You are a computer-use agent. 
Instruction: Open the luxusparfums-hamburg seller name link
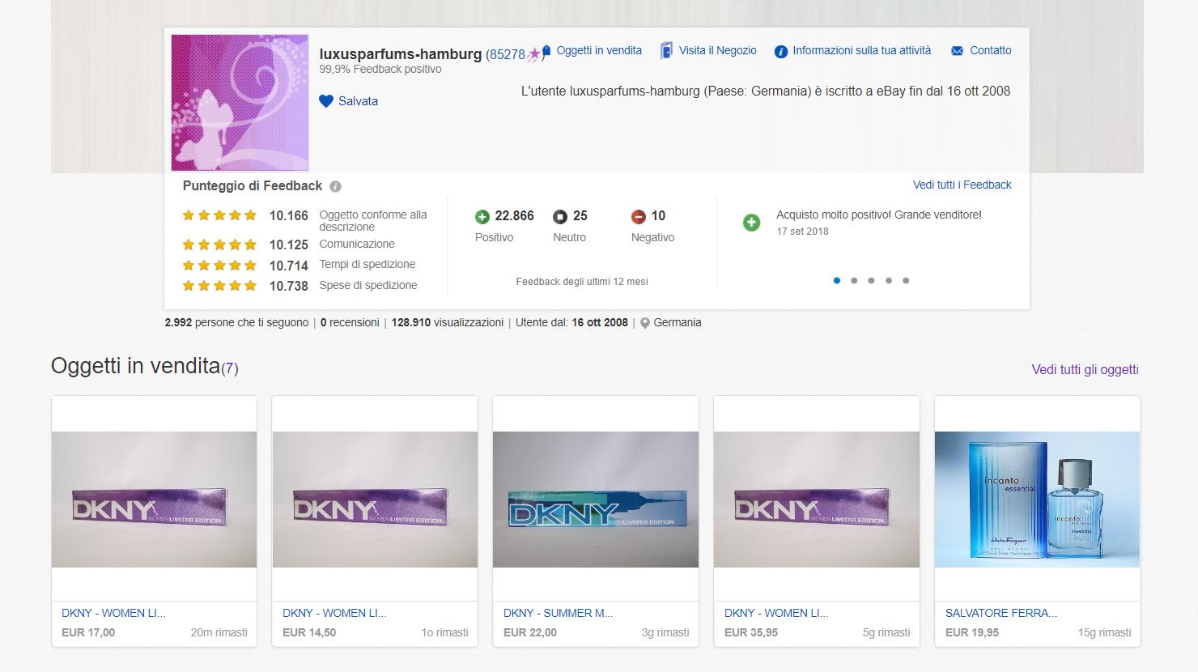pyautogui.click(x=400, y=54)
